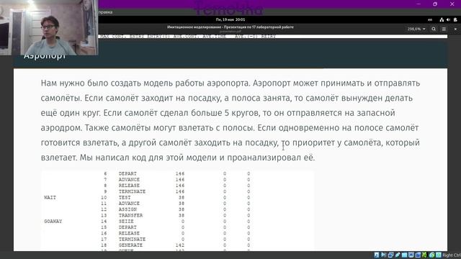Open the 'правка' menu
Viewport: 461px width, 259px height.
pos(105,12)
